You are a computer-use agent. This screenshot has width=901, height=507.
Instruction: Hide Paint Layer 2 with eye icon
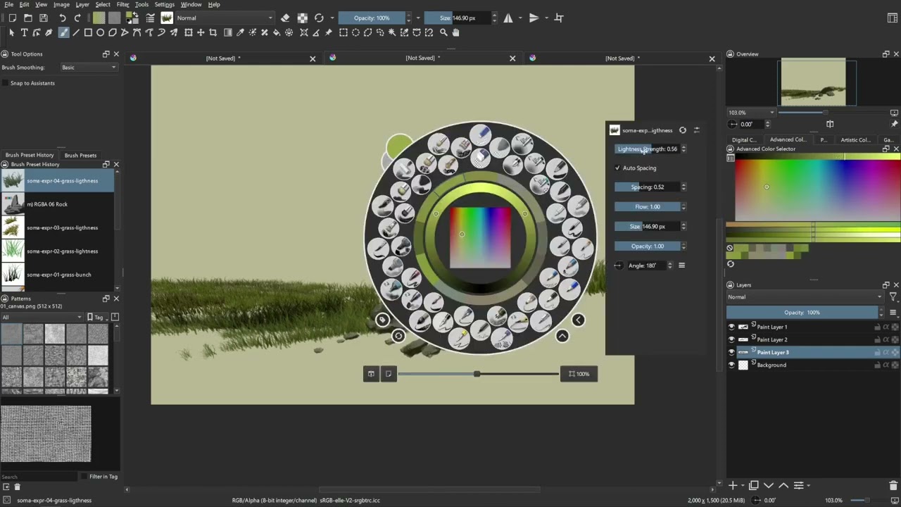click(x=731, y=339)
